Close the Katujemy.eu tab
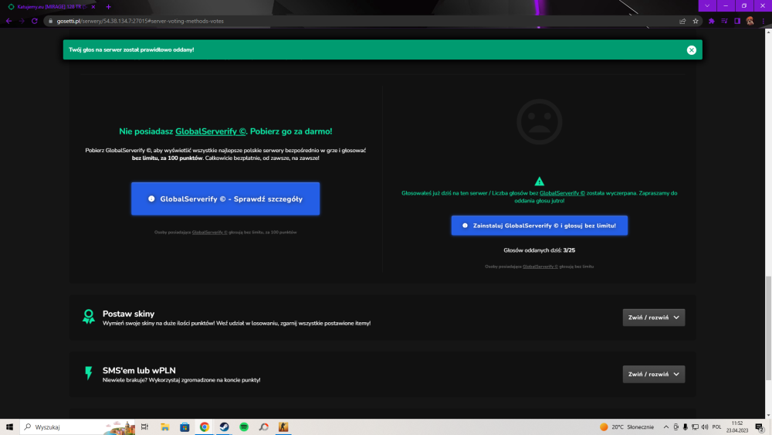 coord(93,7)
